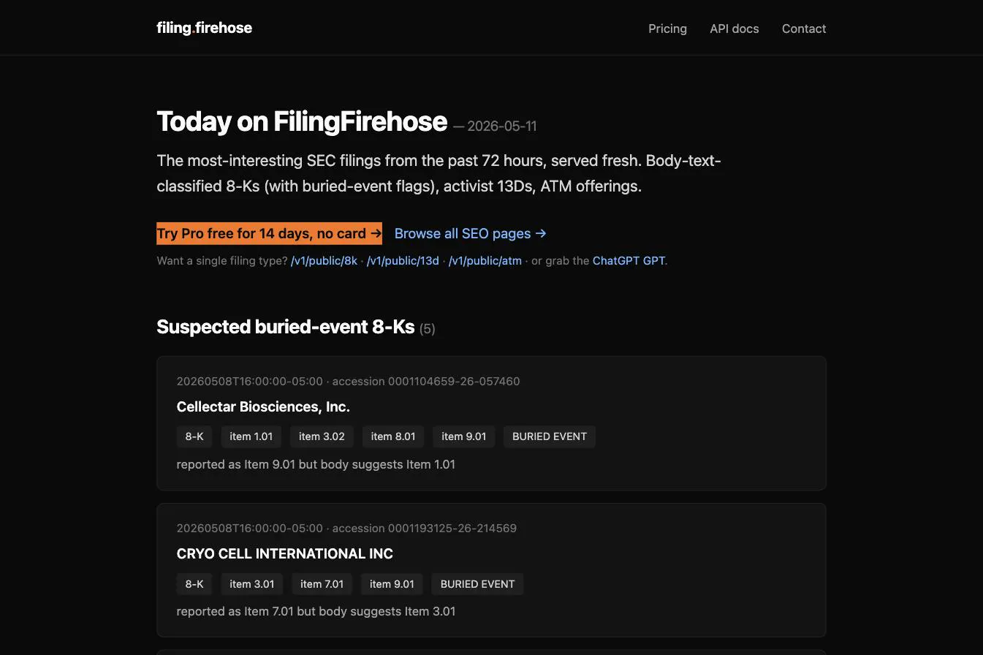
Task: Click the (5) count beside heading
Action: click(428, 329)
